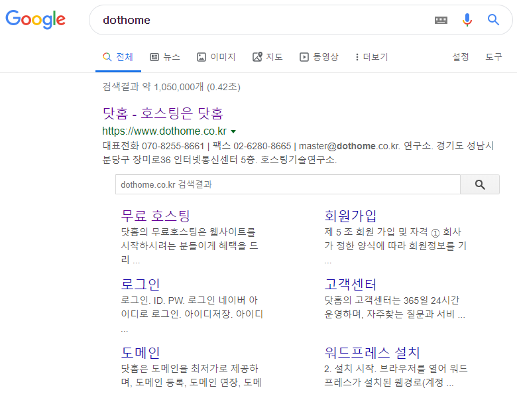Viewport: 517px width, 398px height.
Task: Switch to the 지도 tab label
Action: coord(274,57)
